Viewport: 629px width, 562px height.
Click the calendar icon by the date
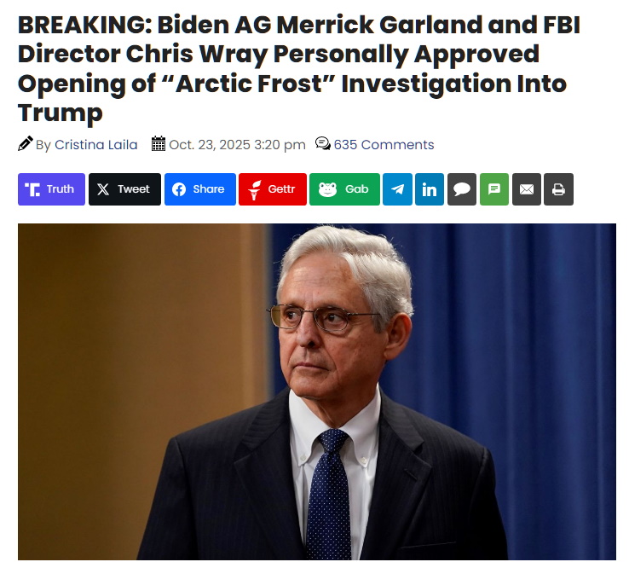pyautogui.click(x=159, y=144)
